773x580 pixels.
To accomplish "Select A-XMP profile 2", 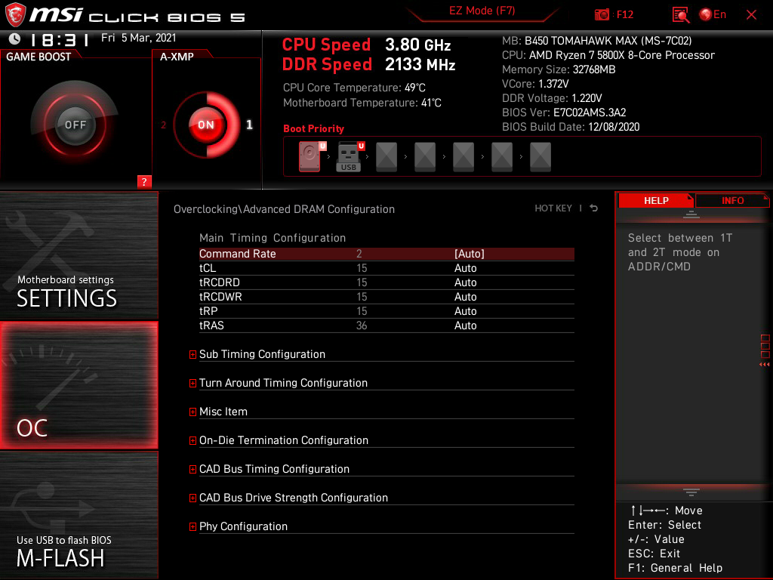I will tap(163, 125).
